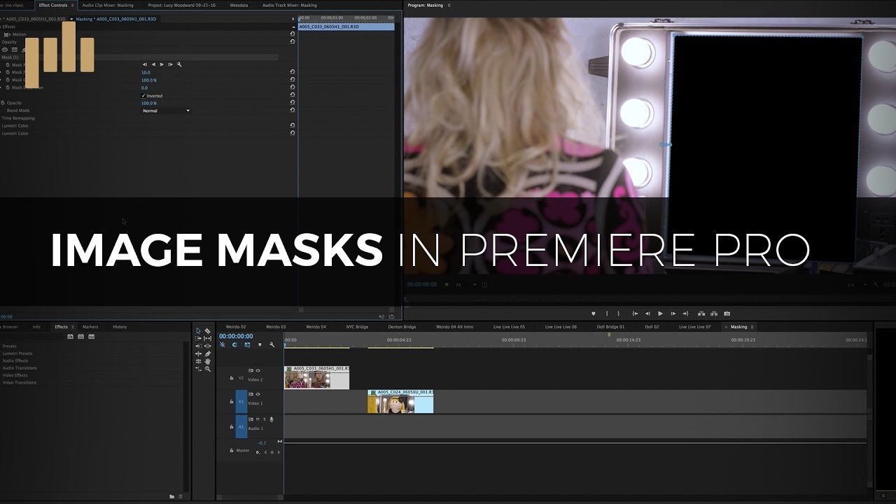Toggle lock on Video 2 track
The width and height of the screenshot is (896, 504).
[x=232, y=378]
